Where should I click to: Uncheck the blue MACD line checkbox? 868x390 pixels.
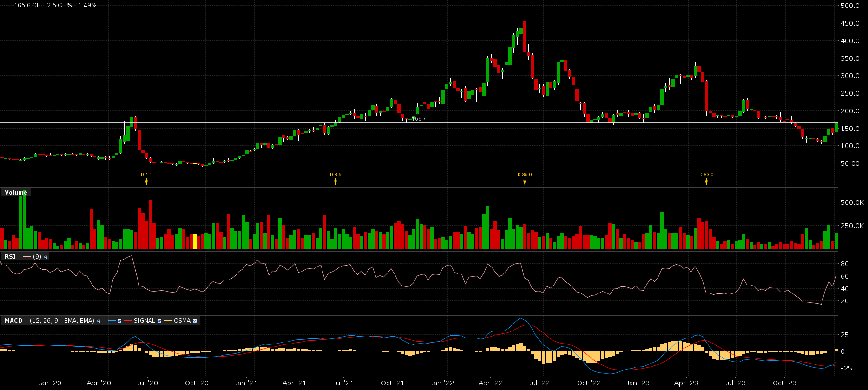(119, 321)
